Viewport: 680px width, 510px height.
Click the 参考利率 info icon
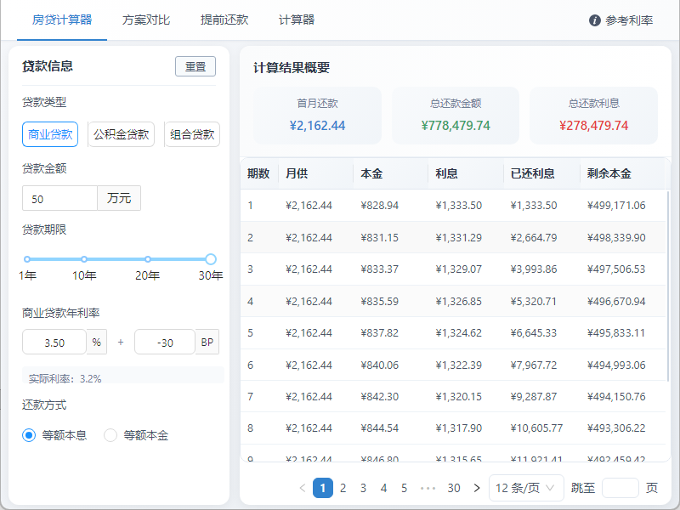click(595, 20)
